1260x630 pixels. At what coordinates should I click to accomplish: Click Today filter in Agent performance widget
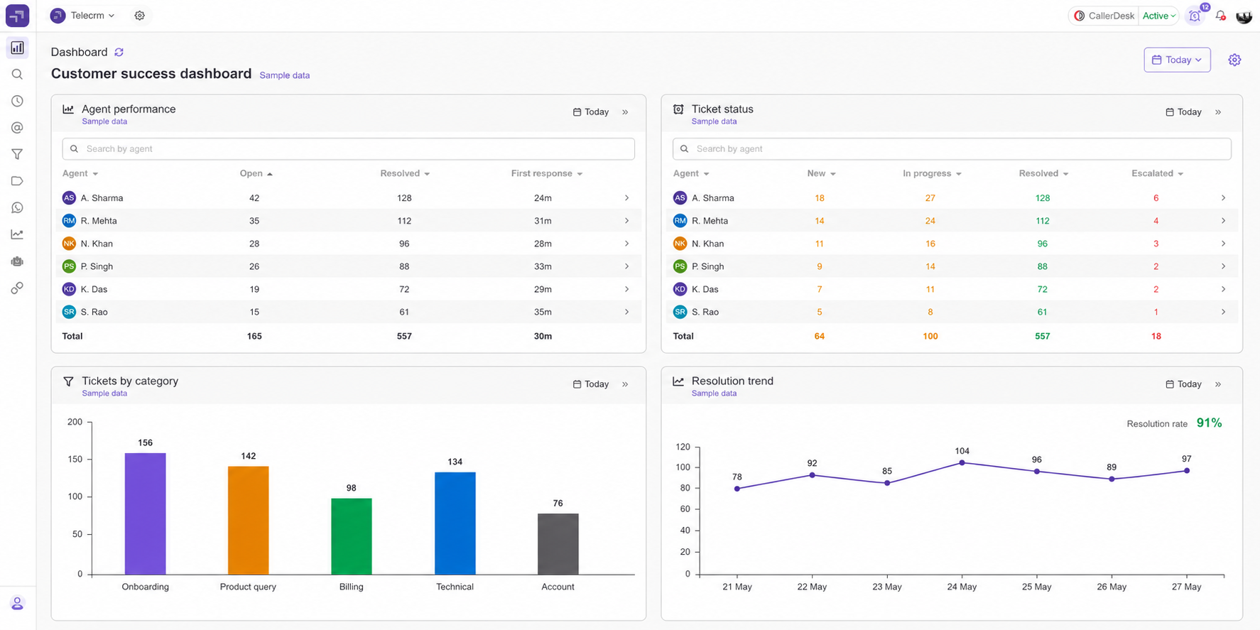pyautogui.click(x=591, y=112)
